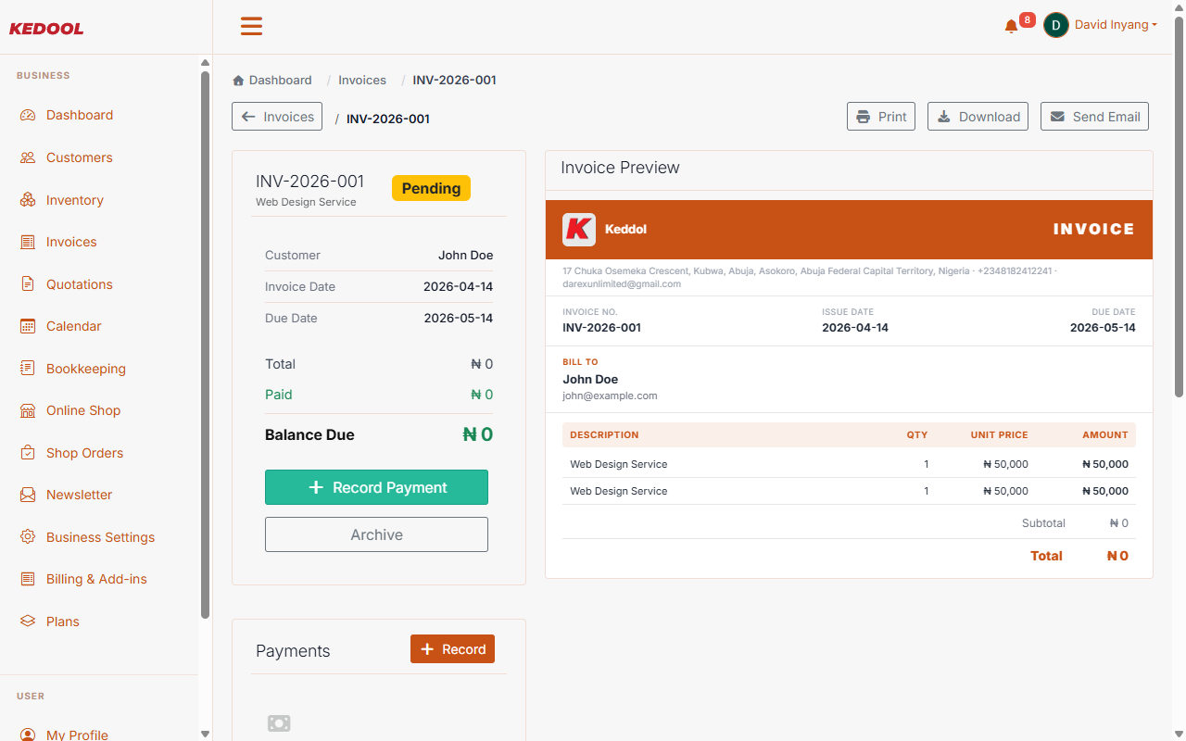This screenshot has width=1186, height=741.
Task: Click the Dashboard gauge icon in sidebar
Action: [x=28, y=115]
